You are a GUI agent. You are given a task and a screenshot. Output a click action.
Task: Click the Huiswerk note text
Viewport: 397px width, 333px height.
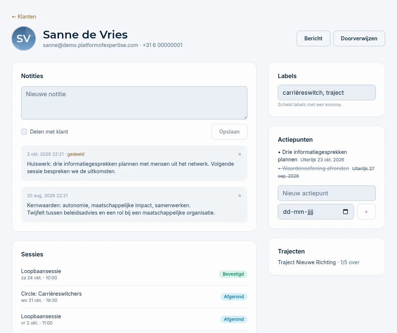(x=130, y=168)
